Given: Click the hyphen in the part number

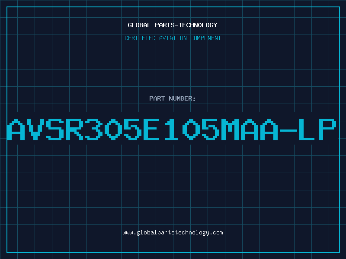Looking at the screenshot, I should point(288,131).
